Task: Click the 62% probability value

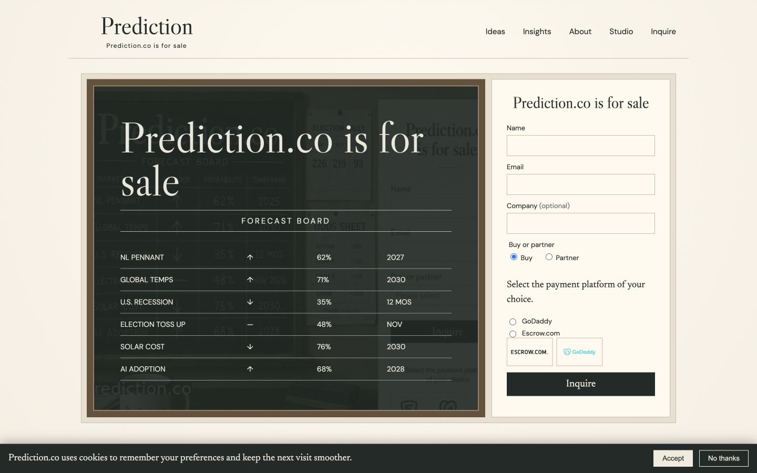Action: click(x=324, y=258)
